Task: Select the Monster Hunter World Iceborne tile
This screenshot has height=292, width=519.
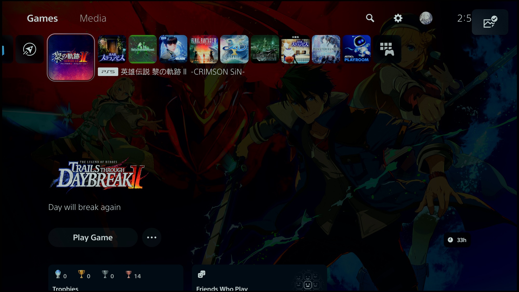Action: 326,49
